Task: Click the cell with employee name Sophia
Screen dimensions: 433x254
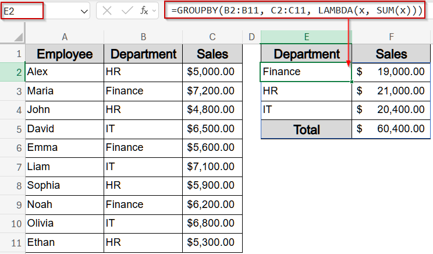Action: 64,186
